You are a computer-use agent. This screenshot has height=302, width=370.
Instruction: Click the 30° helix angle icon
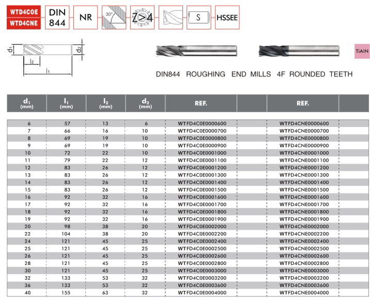(114, 17)
